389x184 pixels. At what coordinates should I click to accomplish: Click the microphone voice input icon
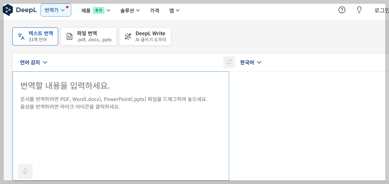(x=25, y=171)
